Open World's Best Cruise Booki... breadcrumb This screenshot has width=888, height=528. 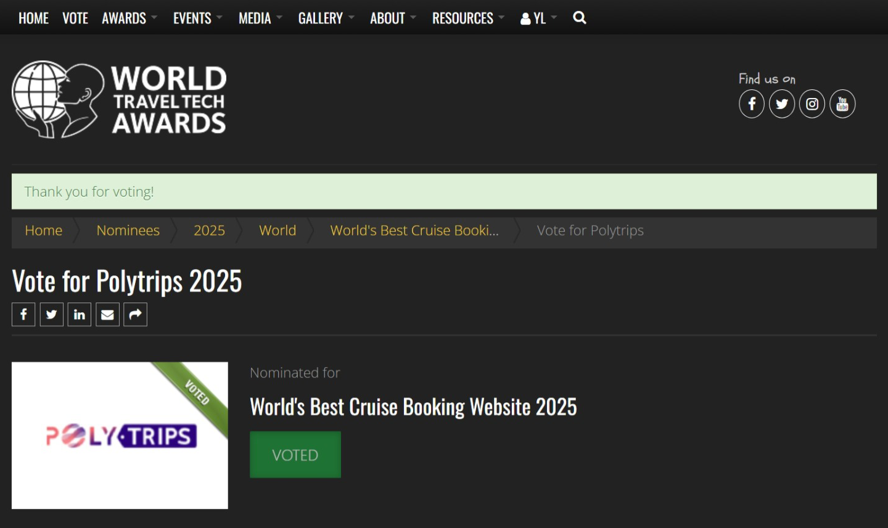coord(414,230)
